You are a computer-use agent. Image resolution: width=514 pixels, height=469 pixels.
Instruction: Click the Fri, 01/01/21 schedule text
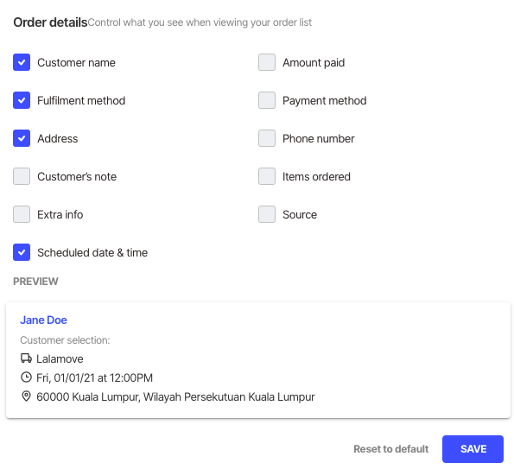(x=94, y=378)
